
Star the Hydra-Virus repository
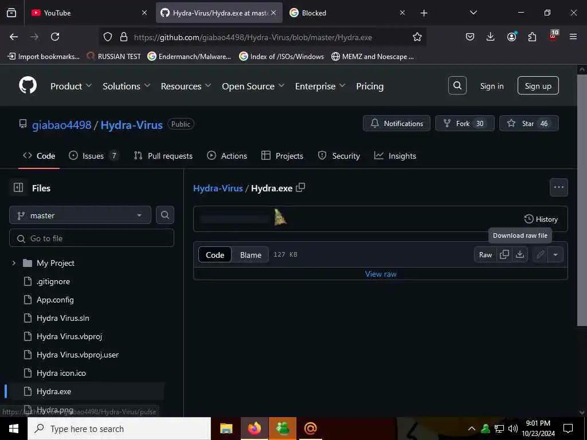529,124
